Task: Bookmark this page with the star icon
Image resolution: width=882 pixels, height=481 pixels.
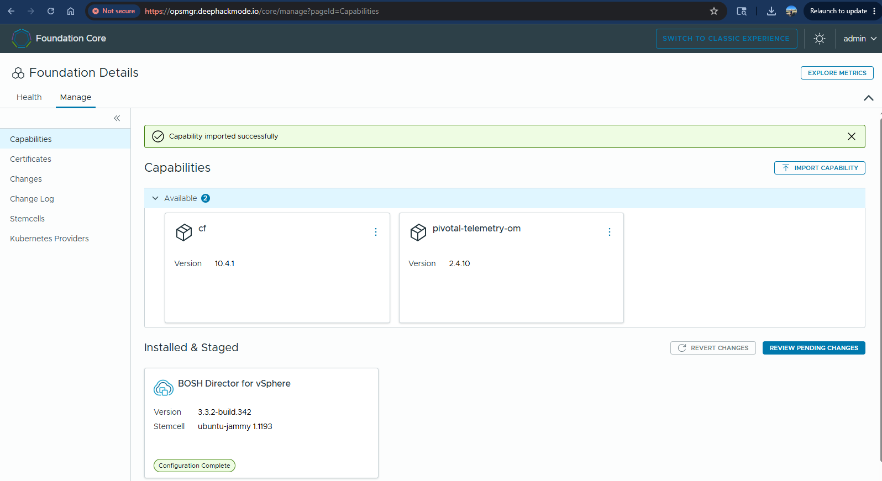Action: [714, 11]
